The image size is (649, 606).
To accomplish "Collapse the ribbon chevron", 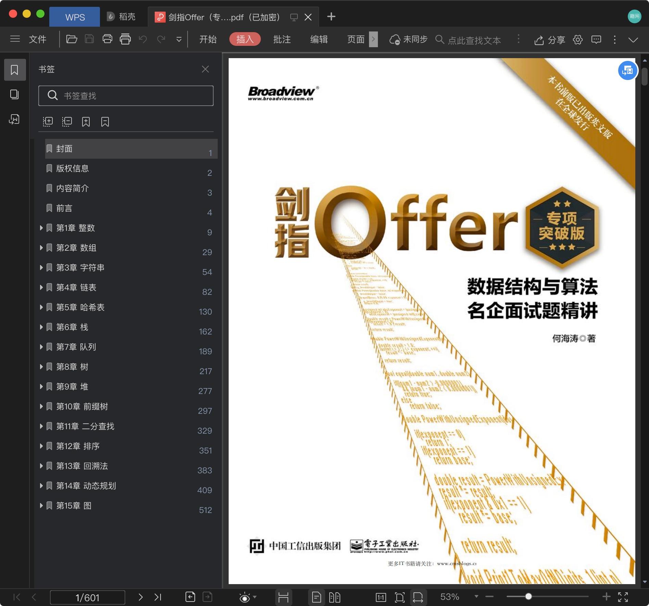I will pos(633,40).
